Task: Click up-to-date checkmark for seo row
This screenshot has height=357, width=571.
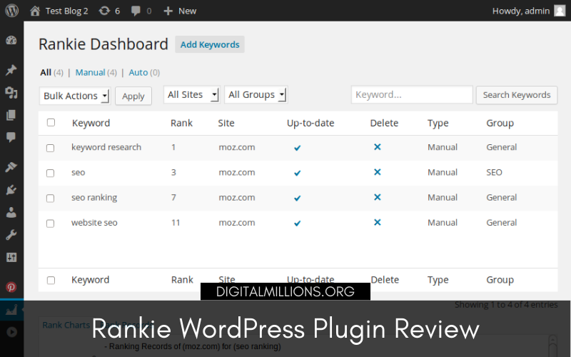Action: 298,173
